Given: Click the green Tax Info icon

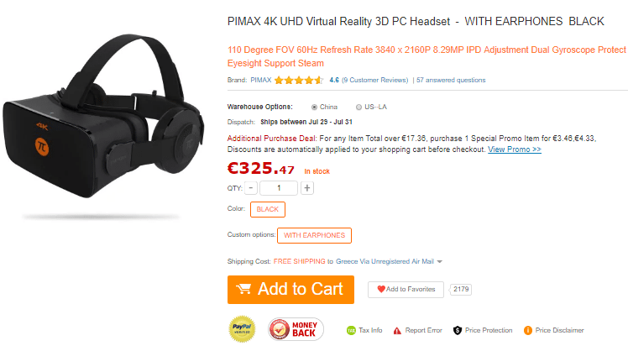Looking at the screenshot, I should (x=351, y=330).
